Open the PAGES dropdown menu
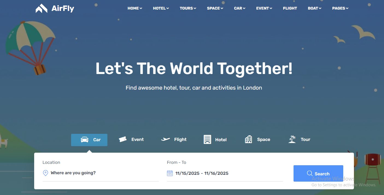Image resolution: width=384 pixels, height=195 pixels. 340,8
